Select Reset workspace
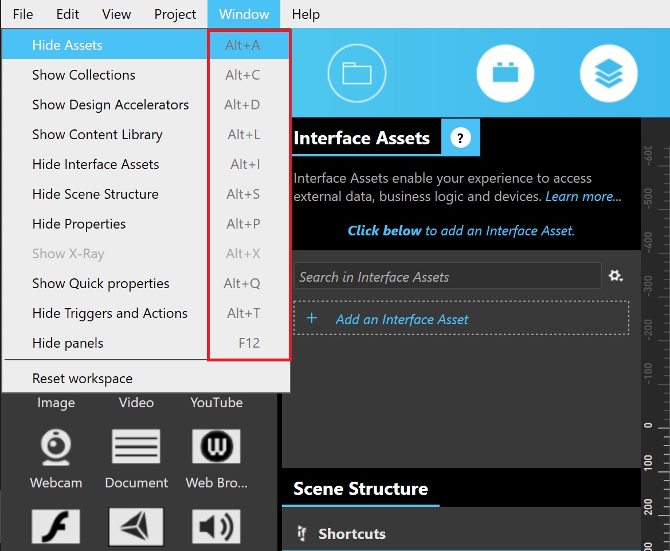This screenshot has height=551, width=670. [146, 379]
